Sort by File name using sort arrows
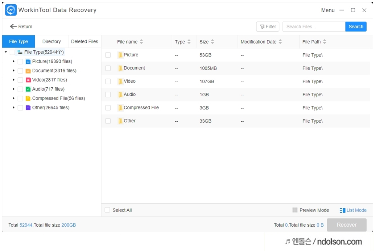Image resolution: width=375 pixels, height=251 pixels. coord(141,42)
